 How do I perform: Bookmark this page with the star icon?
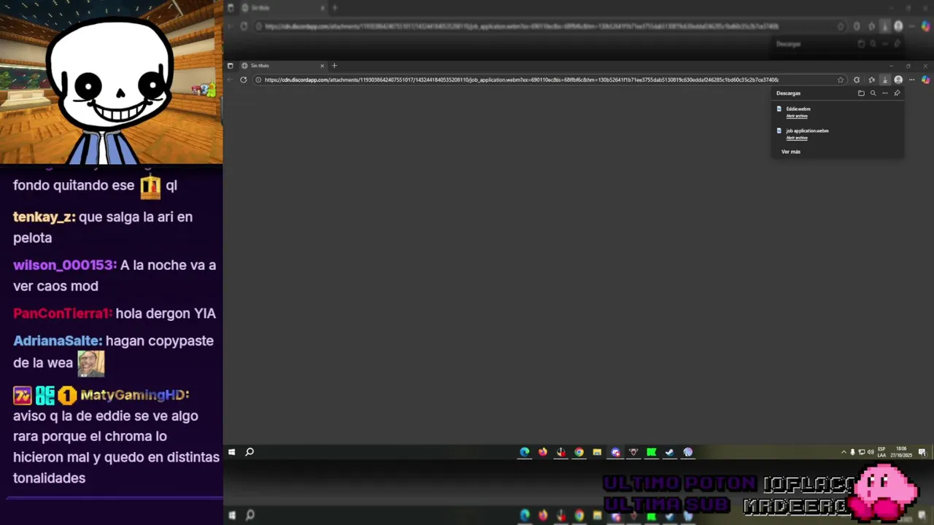(841, 79)
